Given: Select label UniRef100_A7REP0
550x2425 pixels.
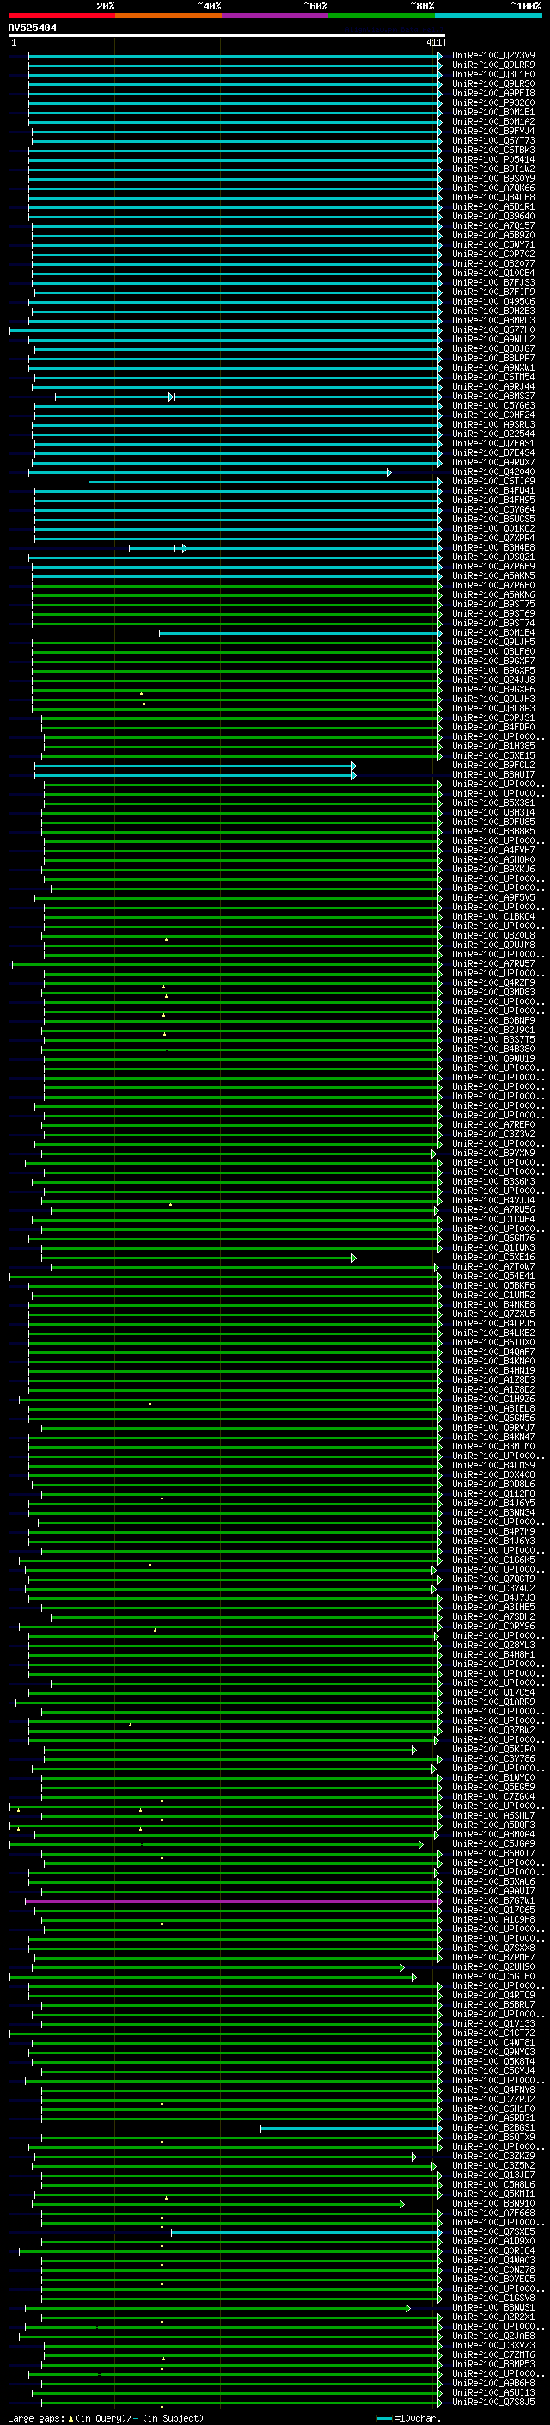Looking at the screenshot, I should (493, 1125).
